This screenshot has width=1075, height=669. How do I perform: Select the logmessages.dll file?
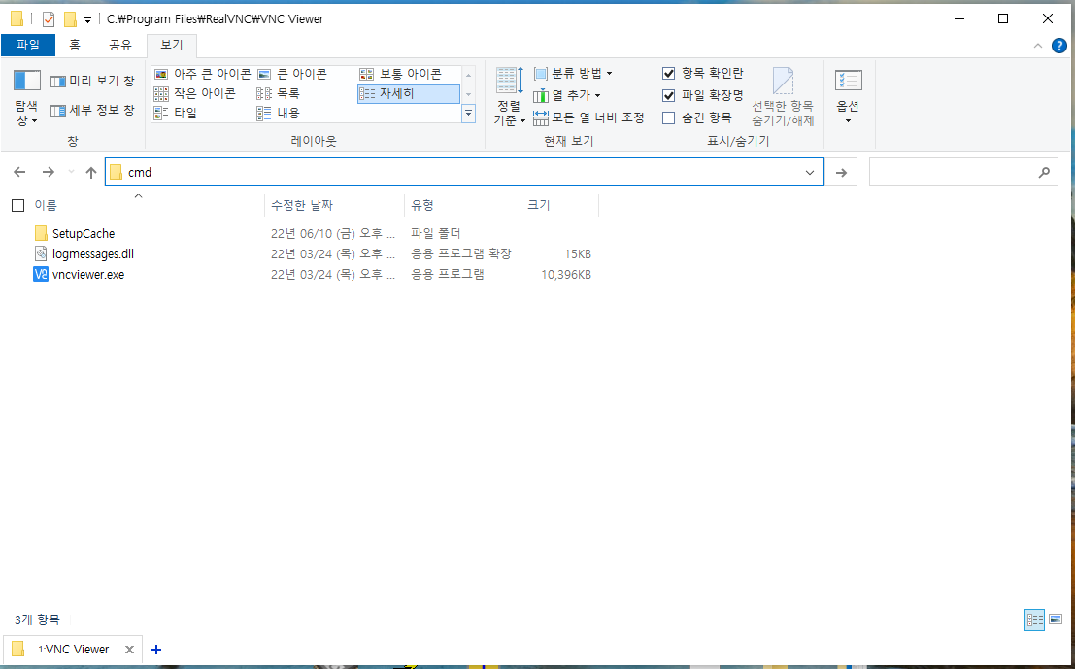[93, 253]
